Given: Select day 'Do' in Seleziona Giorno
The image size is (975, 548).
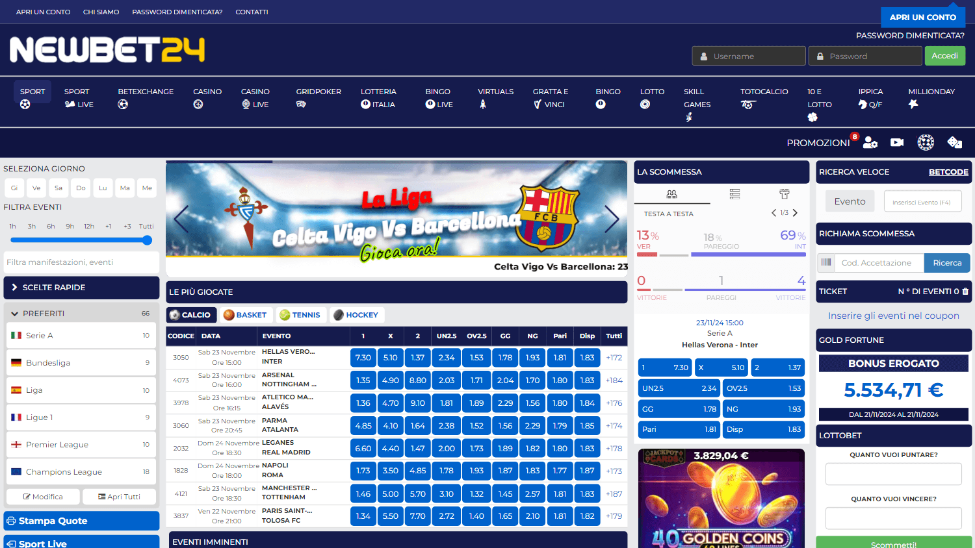Looking at the screenshot, I should click(x=81, y=188).
